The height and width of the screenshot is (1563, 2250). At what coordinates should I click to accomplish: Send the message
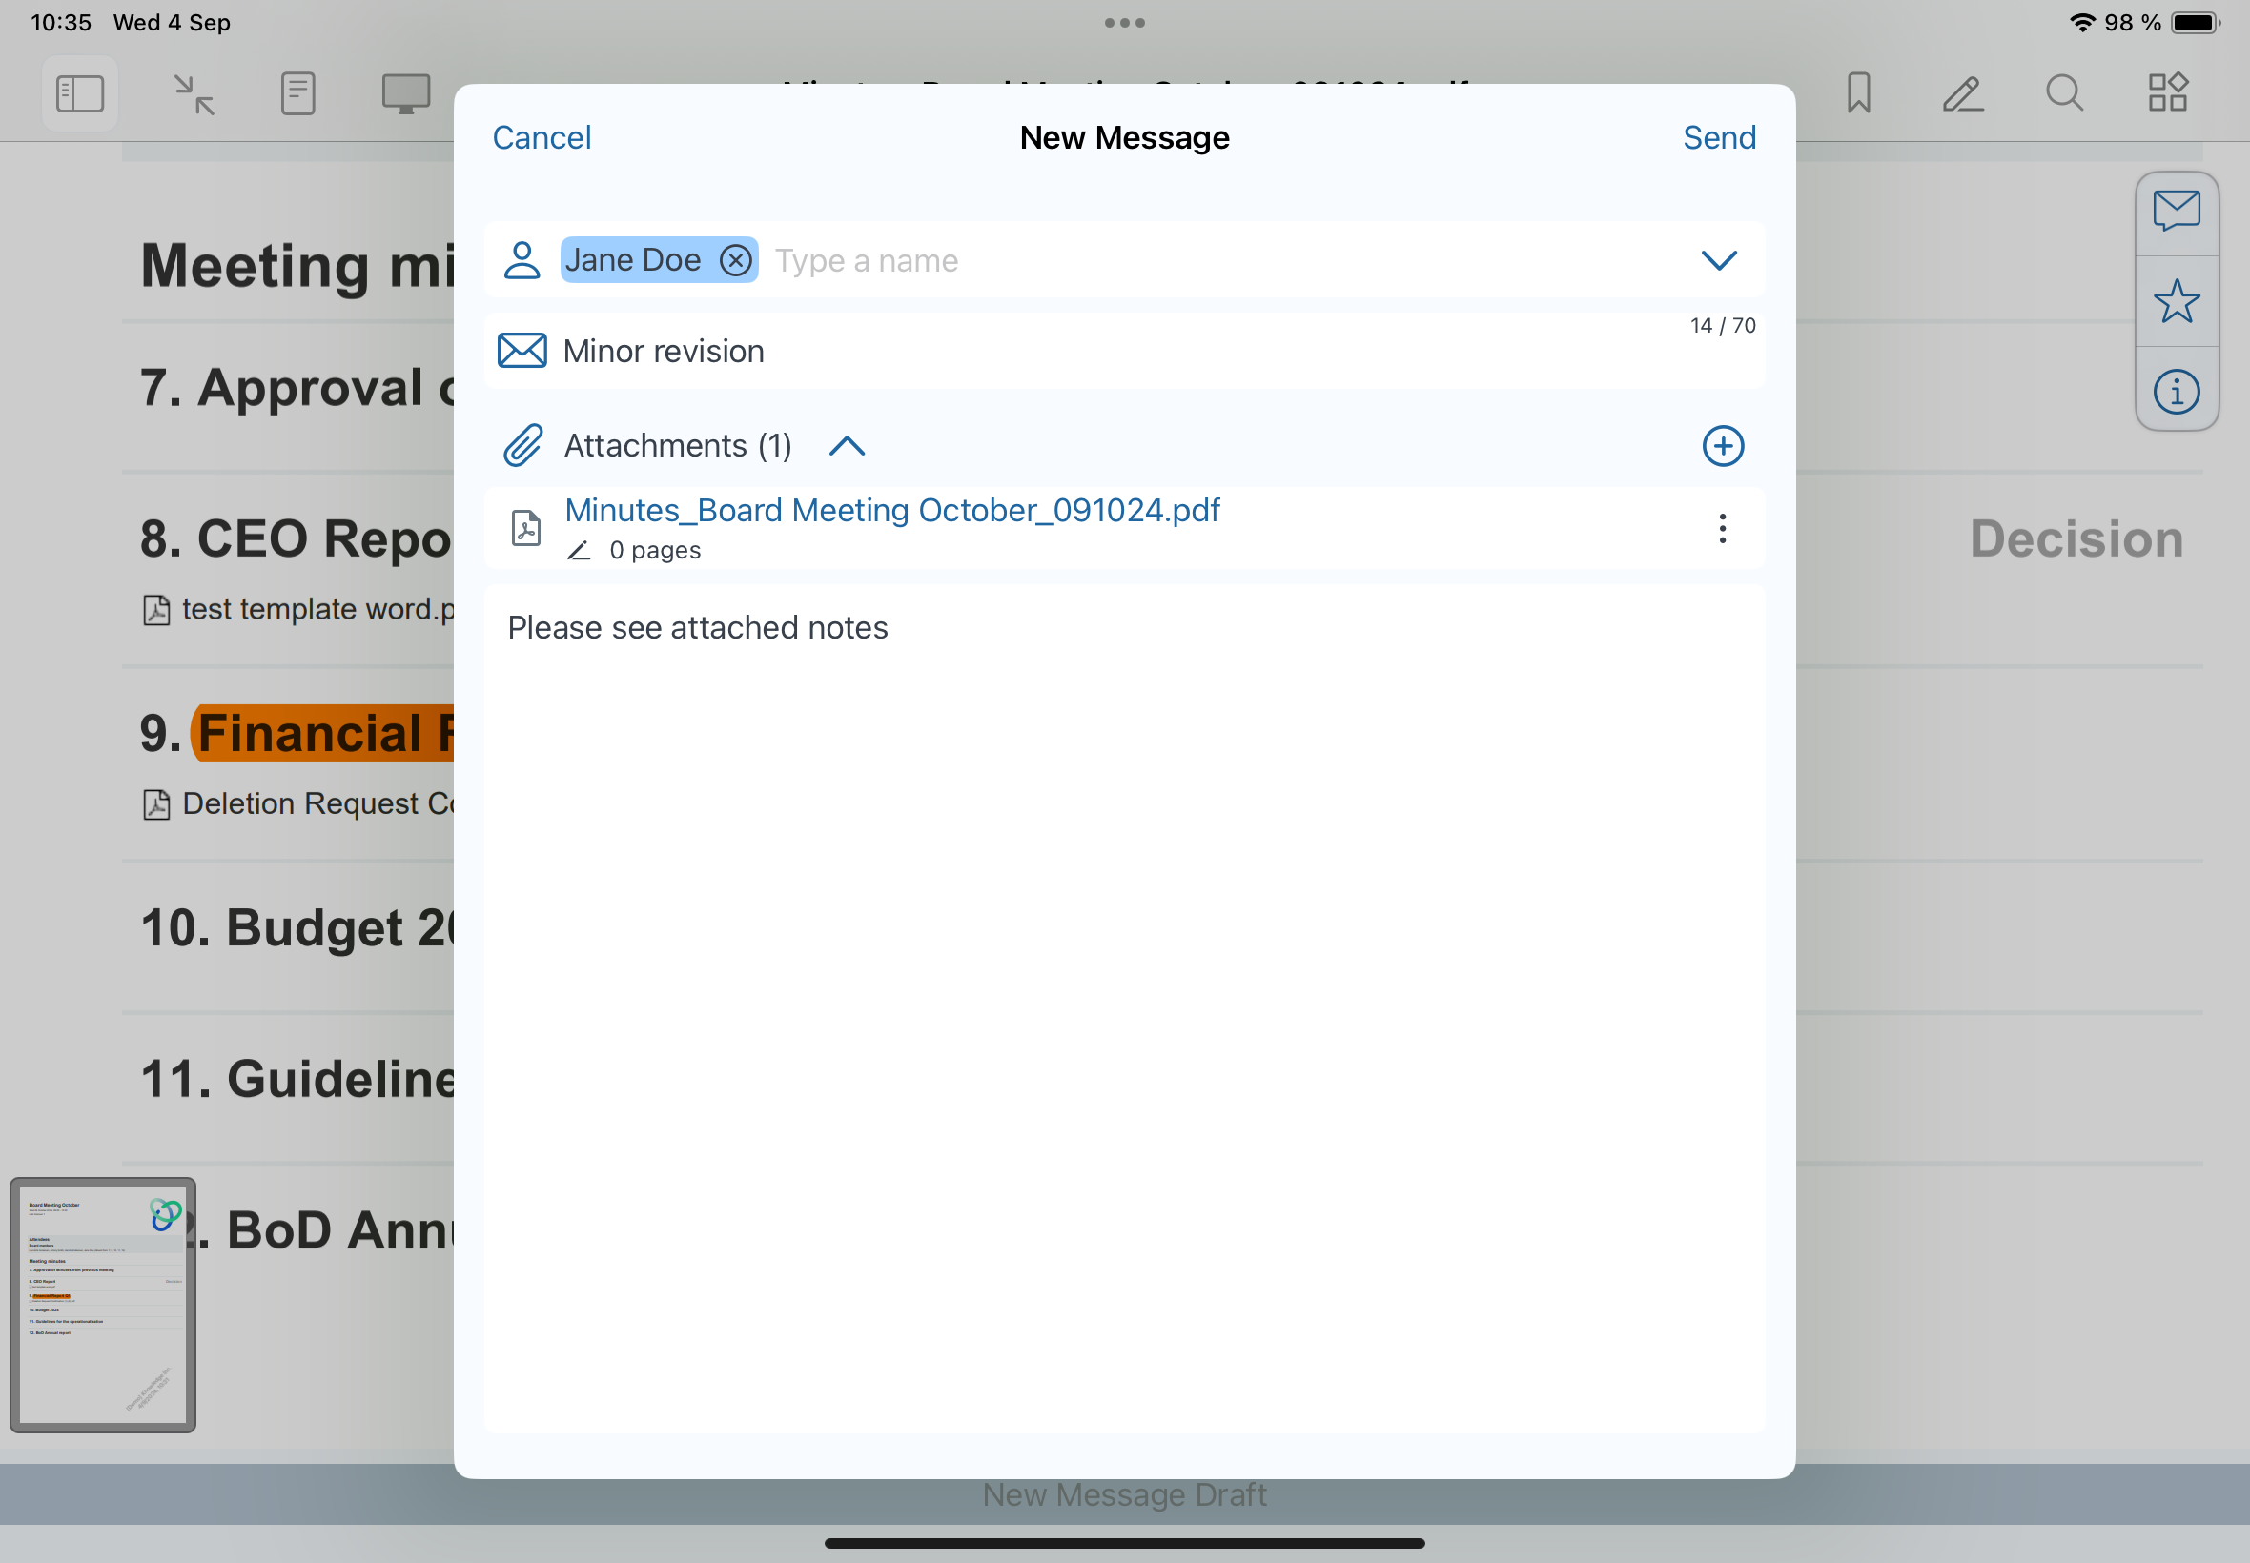tap(1719, 138)
